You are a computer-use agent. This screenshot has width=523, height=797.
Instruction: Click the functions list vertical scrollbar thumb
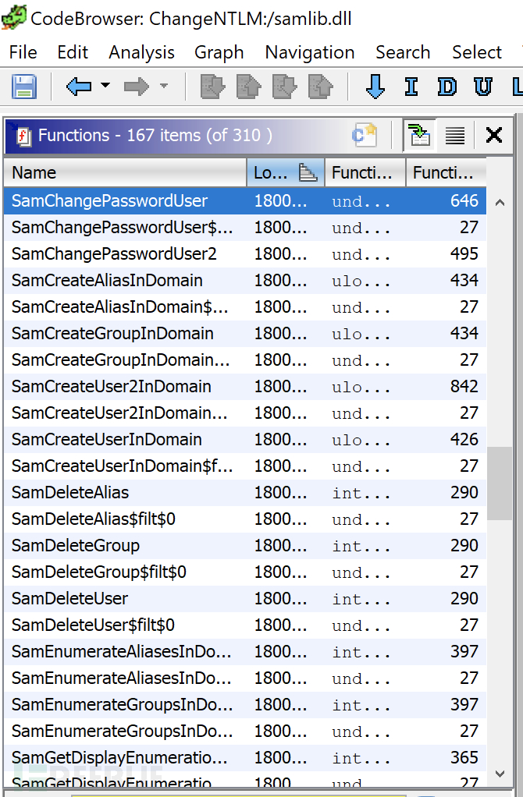pyautogui.click(x=500, y=484)
